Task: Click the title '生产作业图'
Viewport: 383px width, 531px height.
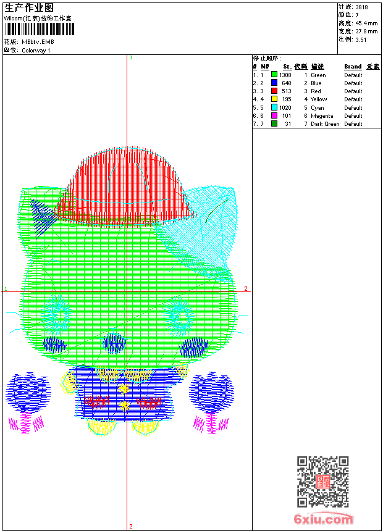Action: (x=29, y=8)
